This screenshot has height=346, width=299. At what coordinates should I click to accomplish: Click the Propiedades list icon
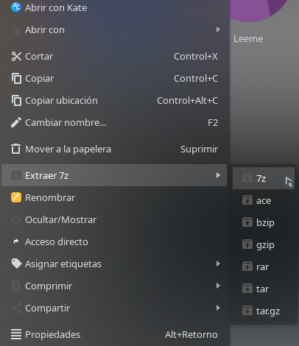tap(16, 334)
